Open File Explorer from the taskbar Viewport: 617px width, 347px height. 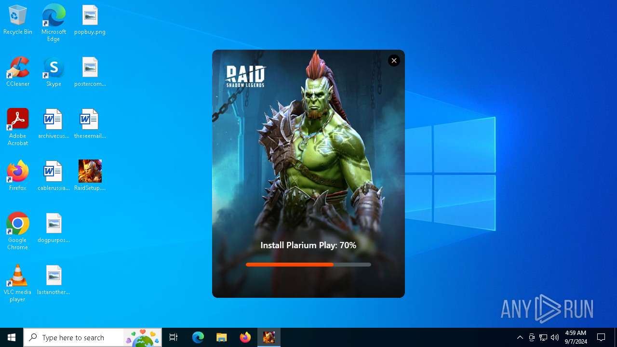(221, 337)
